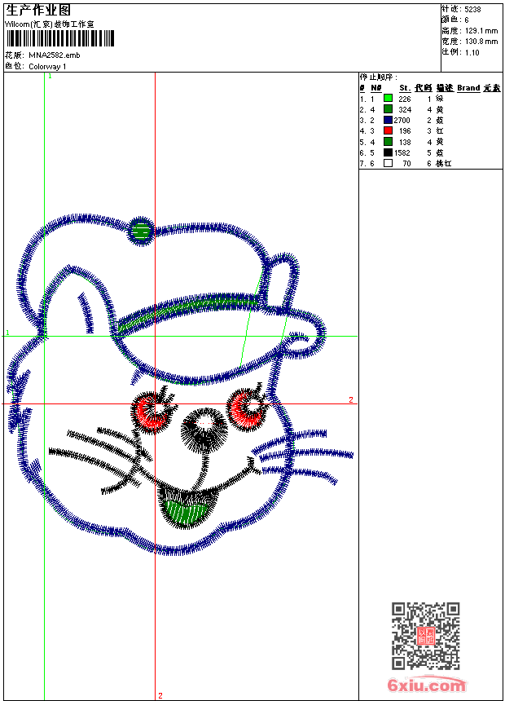Click the color count value 6
Image resolution: width=505 pixels, height=701 pixels.
(467, 20)
